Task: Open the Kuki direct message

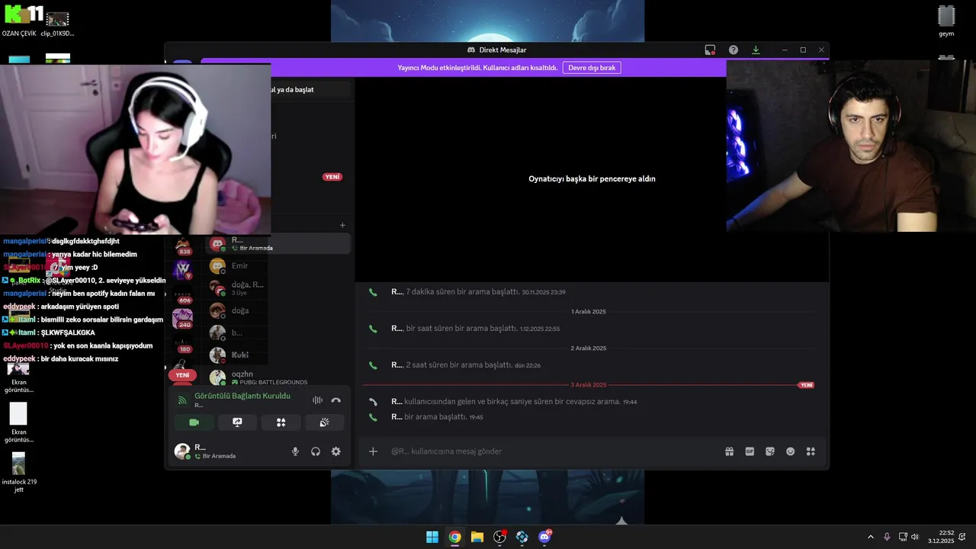Action: point(278,355)
